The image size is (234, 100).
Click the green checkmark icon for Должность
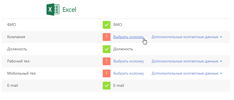(x=107, y=49)
